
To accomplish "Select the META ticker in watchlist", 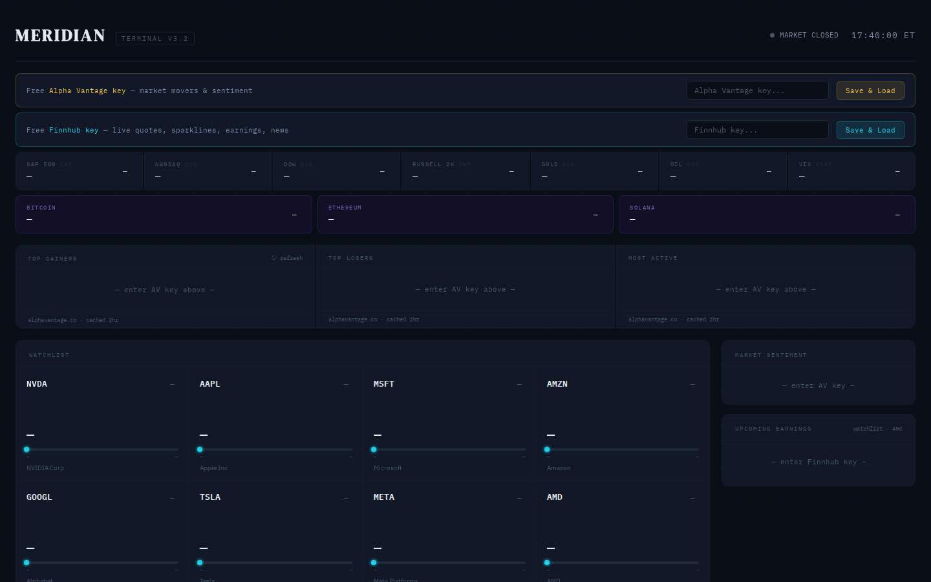I will click(x=384, y=497).
